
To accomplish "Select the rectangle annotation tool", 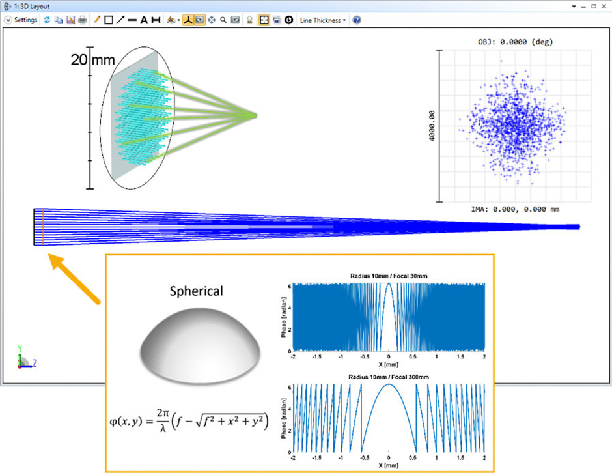I will [x=109, y=20].
